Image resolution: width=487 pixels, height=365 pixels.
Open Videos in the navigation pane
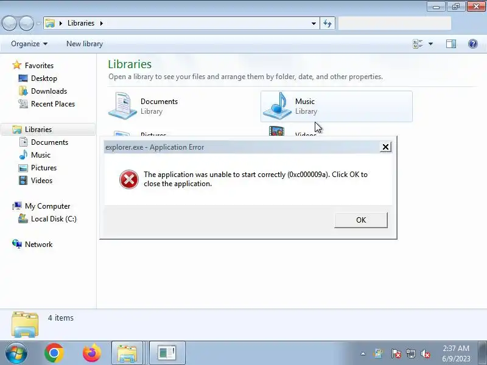[x=41, y=180]
